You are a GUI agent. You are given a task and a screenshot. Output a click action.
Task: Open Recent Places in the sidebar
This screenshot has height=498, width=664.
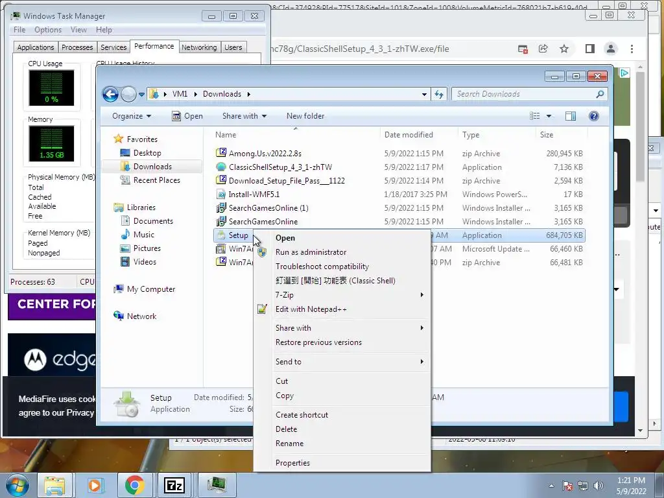click(x=156, y=180)
